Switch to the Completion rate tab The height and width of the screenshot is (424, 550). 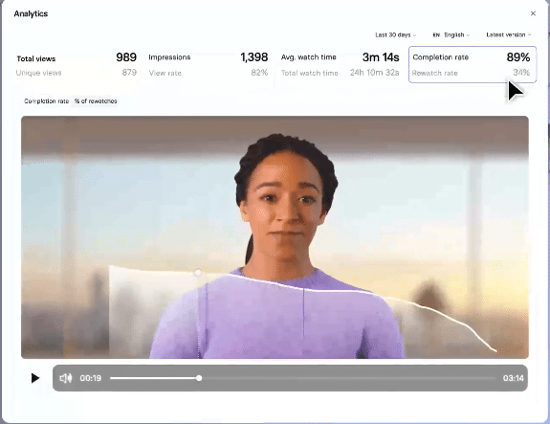tap(46, 101)
